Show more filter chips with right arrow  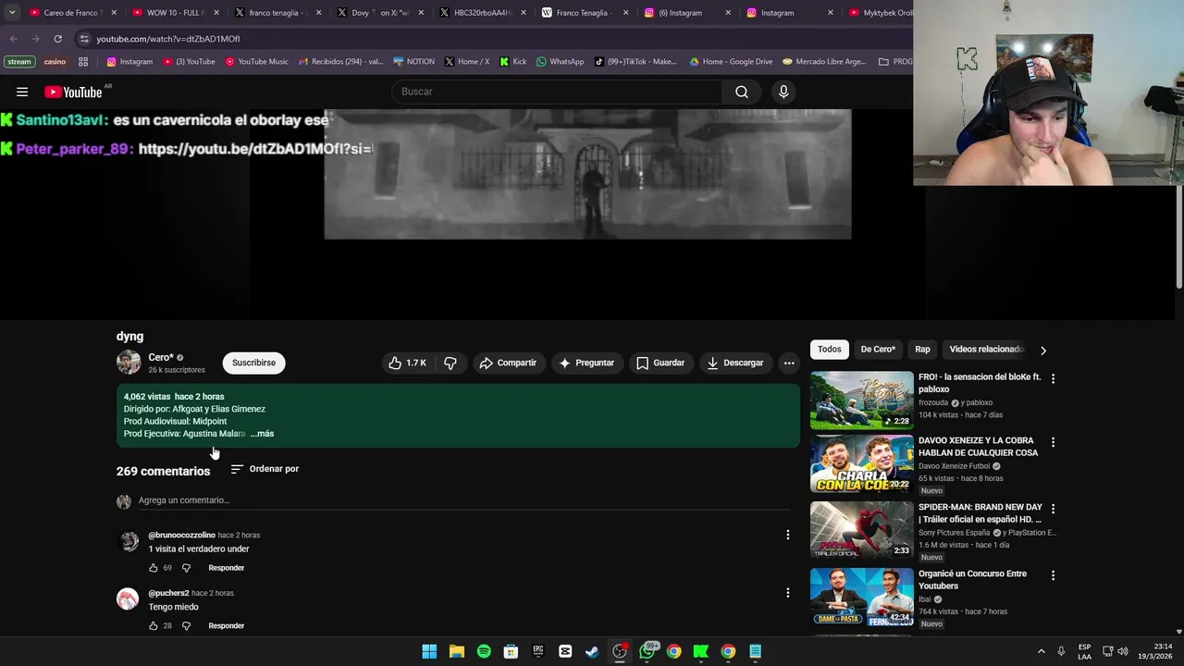tap(1043, 351)
